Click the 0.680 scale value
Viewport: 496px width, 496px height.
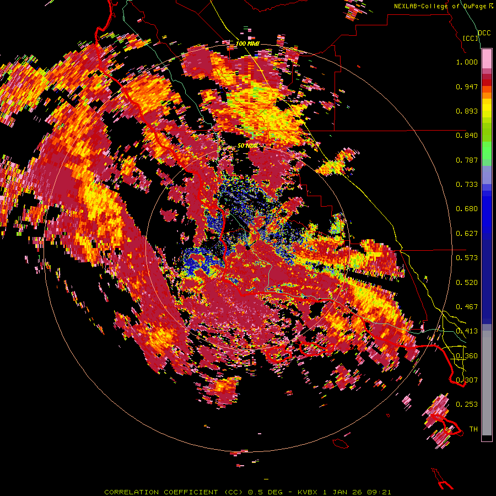pos(467,208)
